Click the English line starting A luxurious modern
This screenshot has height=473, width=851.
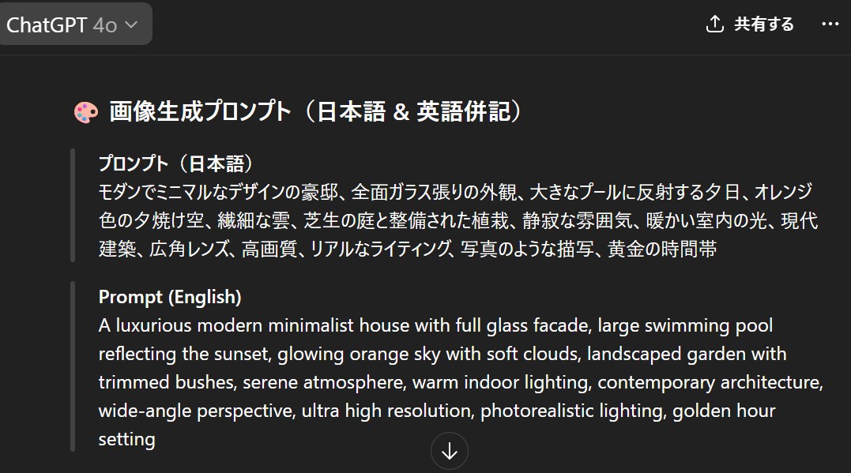435,325
